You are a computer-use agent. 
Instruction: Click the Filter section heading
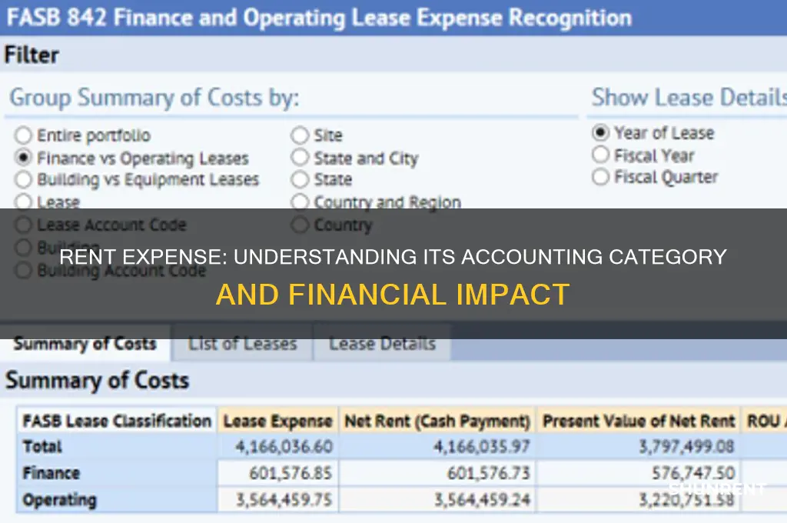tap(32, 55)
